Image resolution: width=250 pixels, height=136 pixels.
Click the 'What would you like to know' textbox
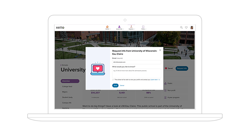click(x=137, y=73)
